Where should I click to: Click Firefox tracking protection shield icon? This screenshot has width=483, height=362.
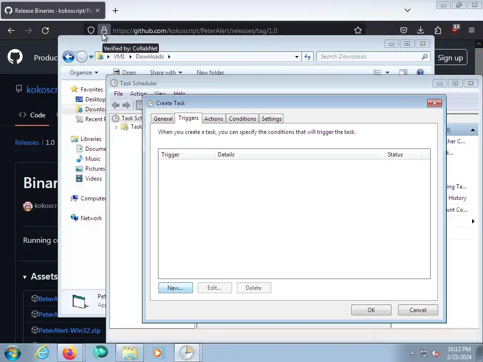coord(91,30)
